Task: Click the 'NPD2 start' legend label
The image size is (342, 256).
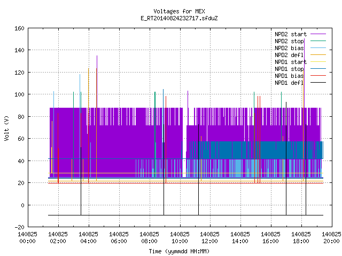Action: tap(291, 34)
